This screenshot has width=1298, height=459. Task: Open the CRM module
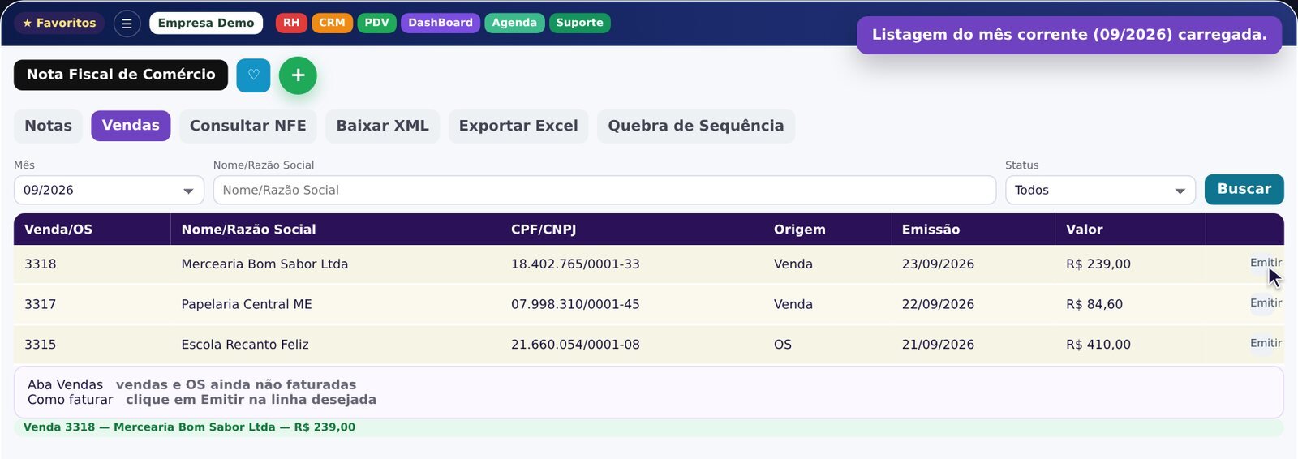pos(332,23)
